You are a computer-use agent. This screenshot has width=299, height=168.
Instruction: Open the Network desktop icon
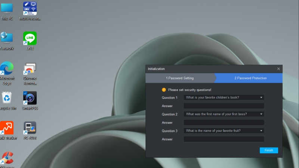[7, 39]
